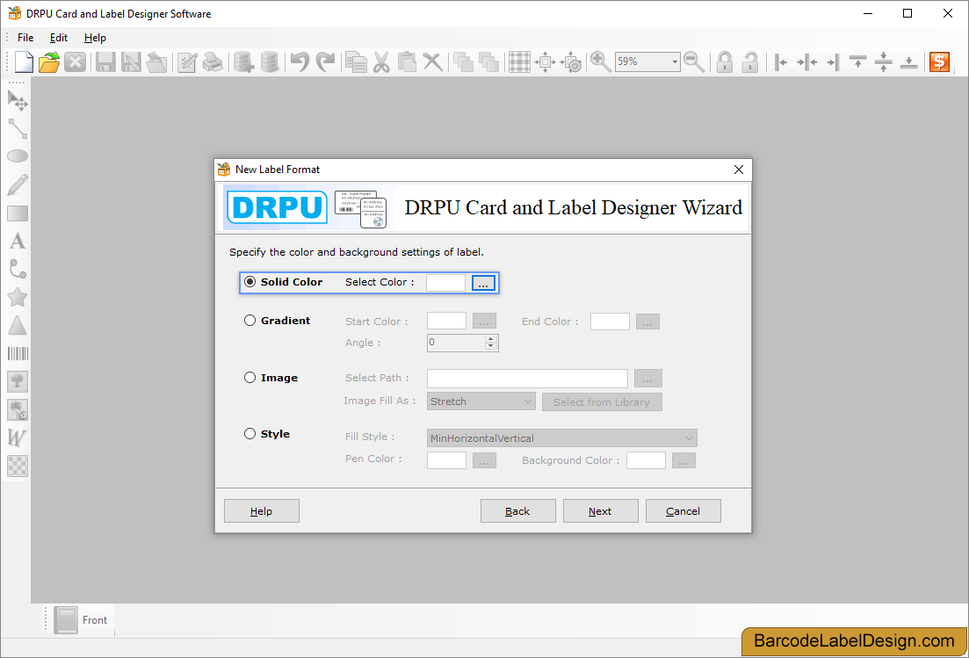The width and height of the screenshot is (969, 658).
Task: Select the Pencil tool
Action: coord(18,184)
